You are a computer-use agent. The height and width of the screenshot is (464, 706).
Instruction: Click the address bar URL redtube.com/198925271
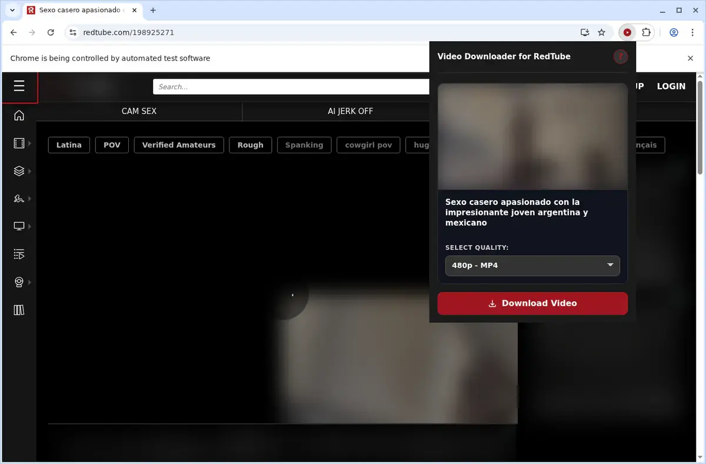[x=128, y=32]
